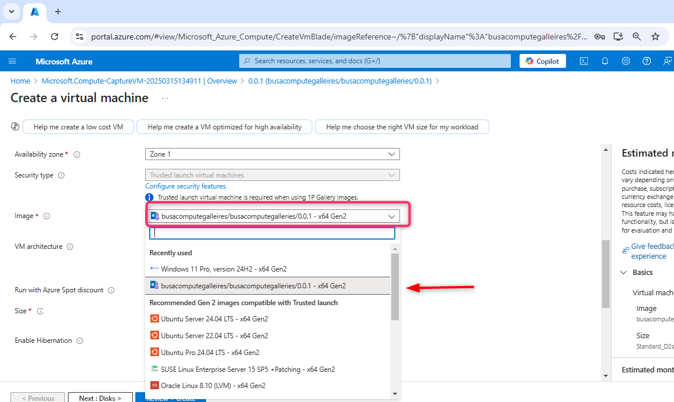Click the image search filter box
Screen dimensions: 674x402
272,233
